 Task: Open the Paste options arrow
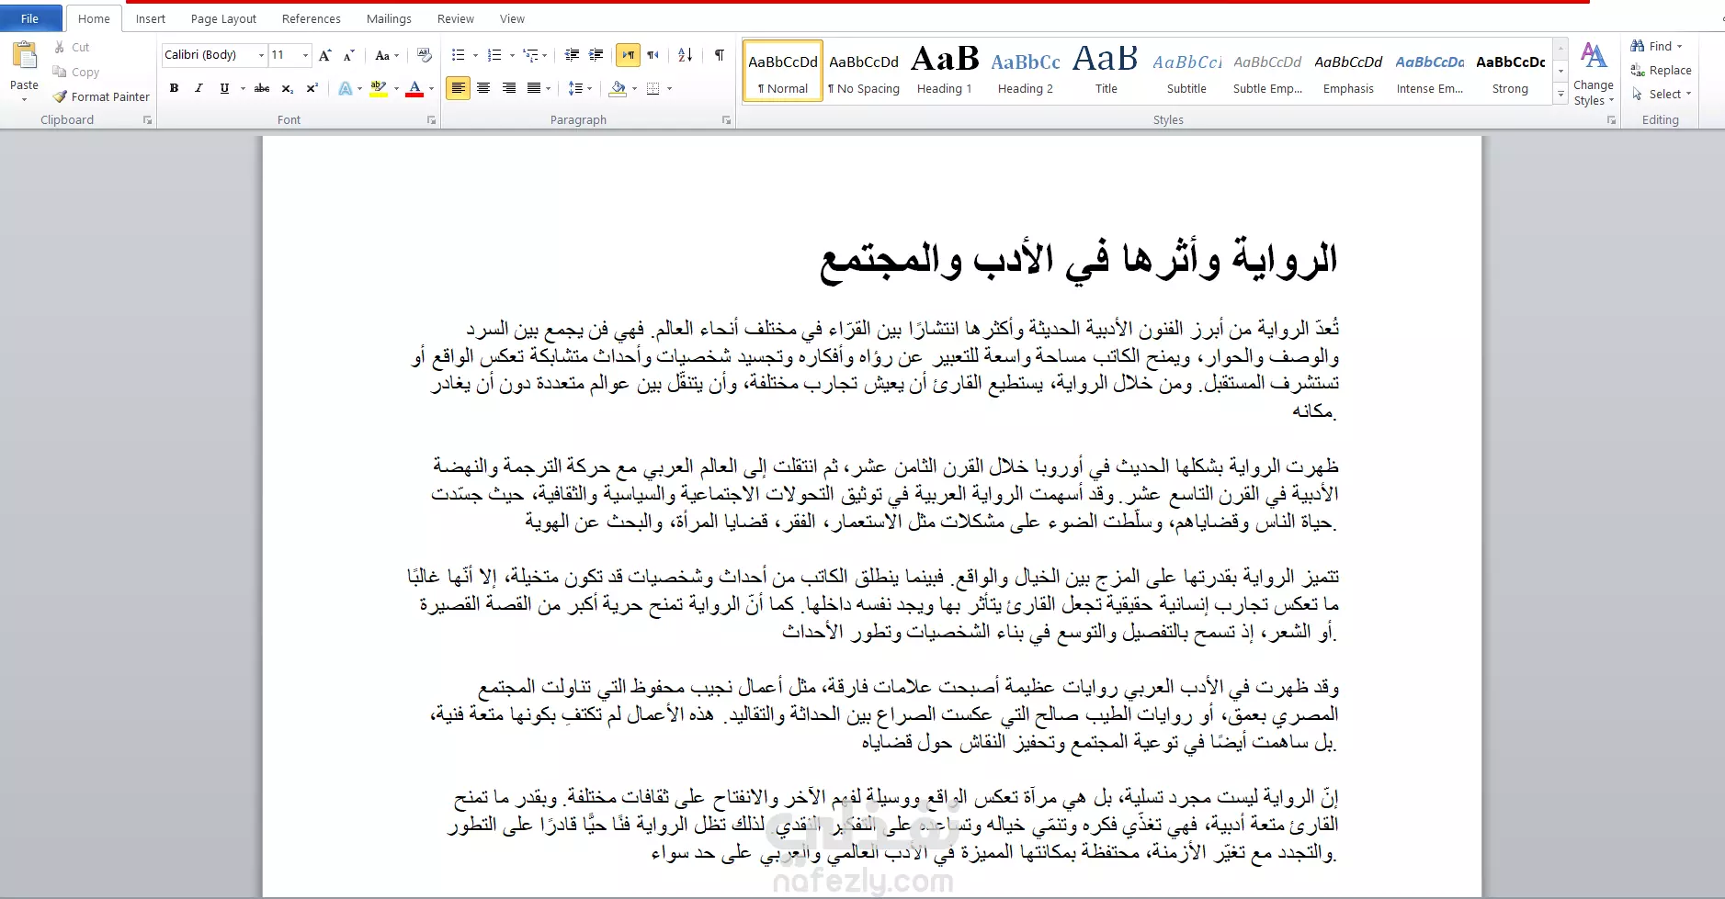coord(24,98)
